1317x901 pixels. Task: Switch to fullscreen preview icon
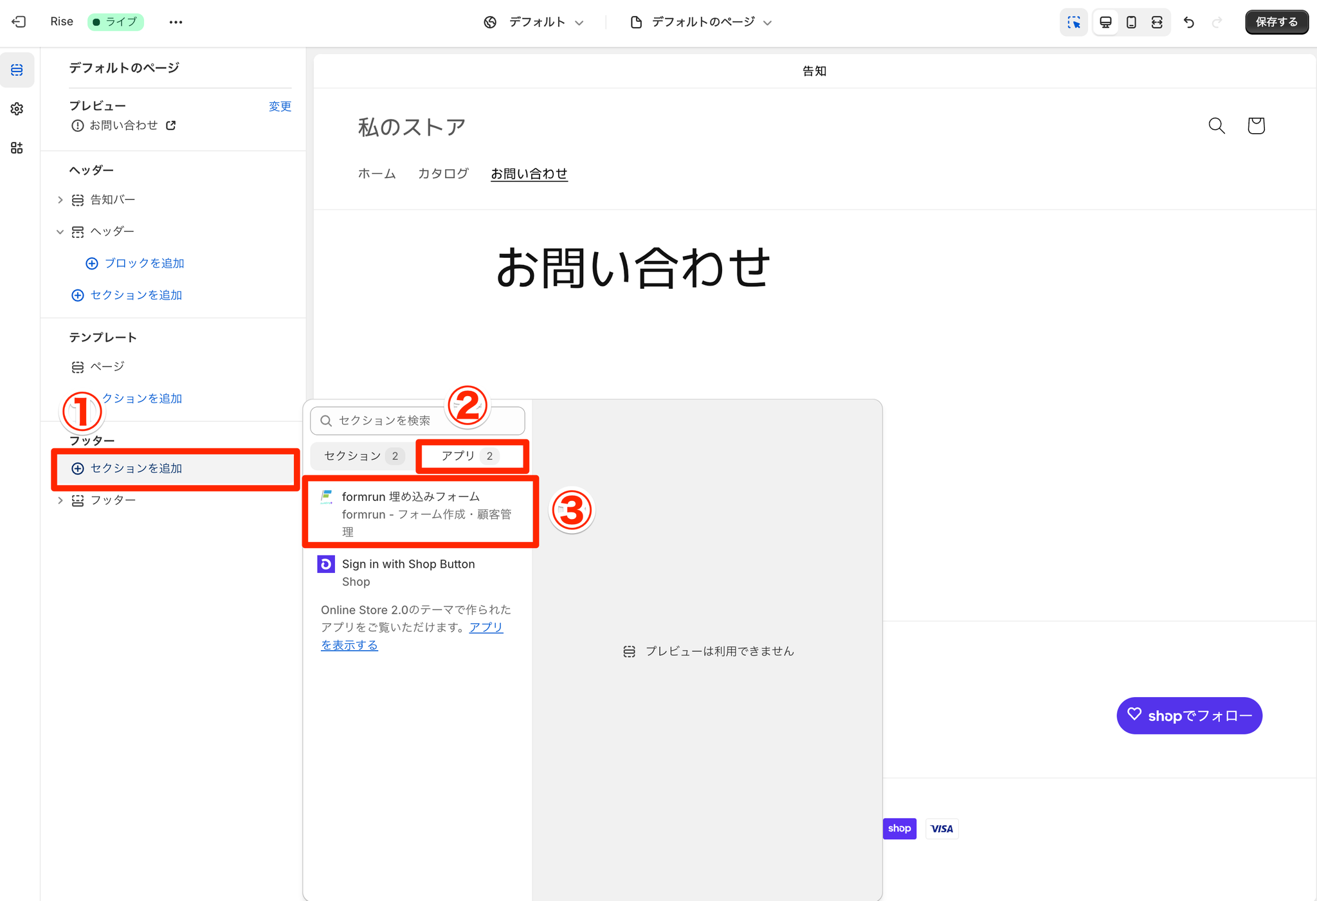click(1157, 23)
